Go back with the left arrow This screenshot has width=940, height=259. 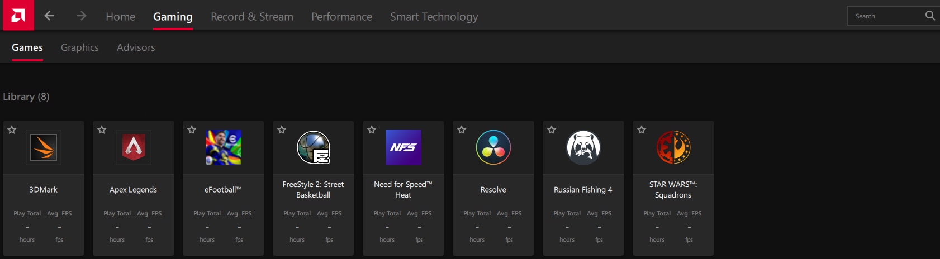point(49,16)
